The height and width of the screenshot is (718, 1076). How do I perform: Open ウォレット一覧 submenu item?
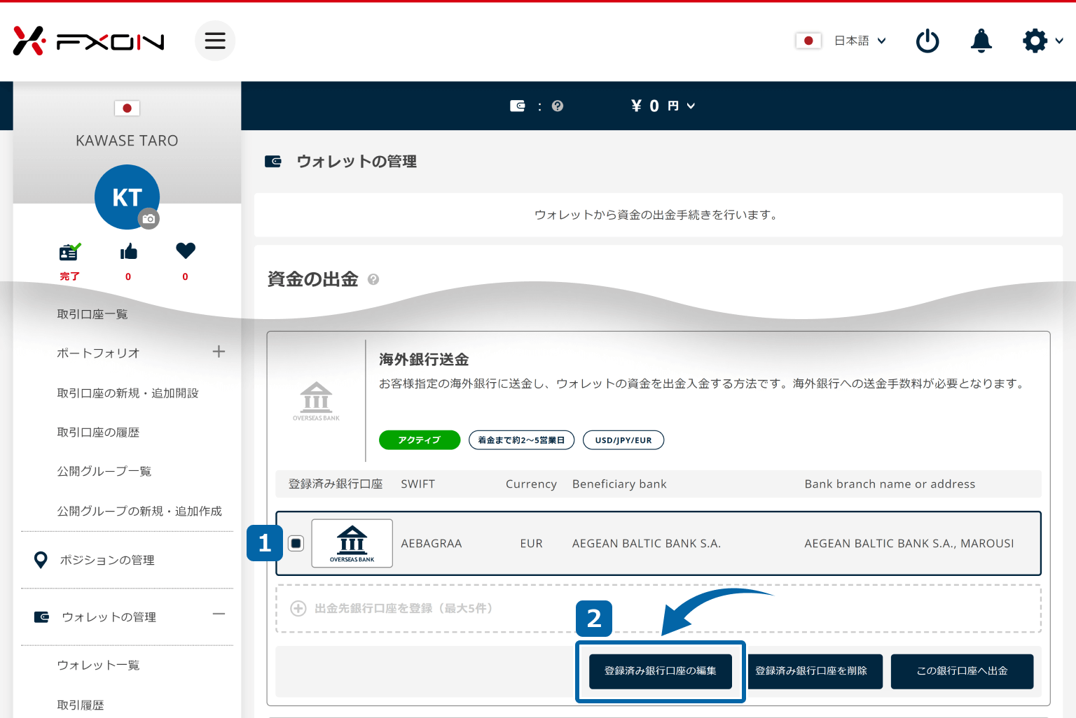tap(98, 665)
